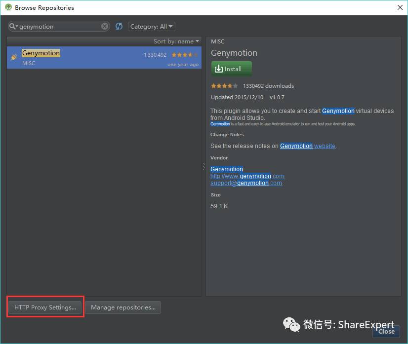Click the MISC category in the list row

coord(29,63)
